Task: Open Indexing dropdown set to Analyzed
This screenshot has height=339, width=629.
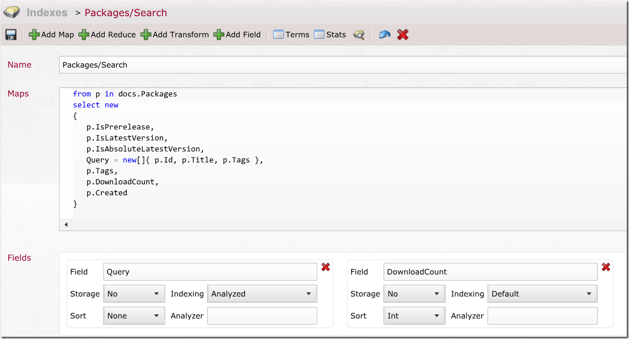Action: (262, 294)
